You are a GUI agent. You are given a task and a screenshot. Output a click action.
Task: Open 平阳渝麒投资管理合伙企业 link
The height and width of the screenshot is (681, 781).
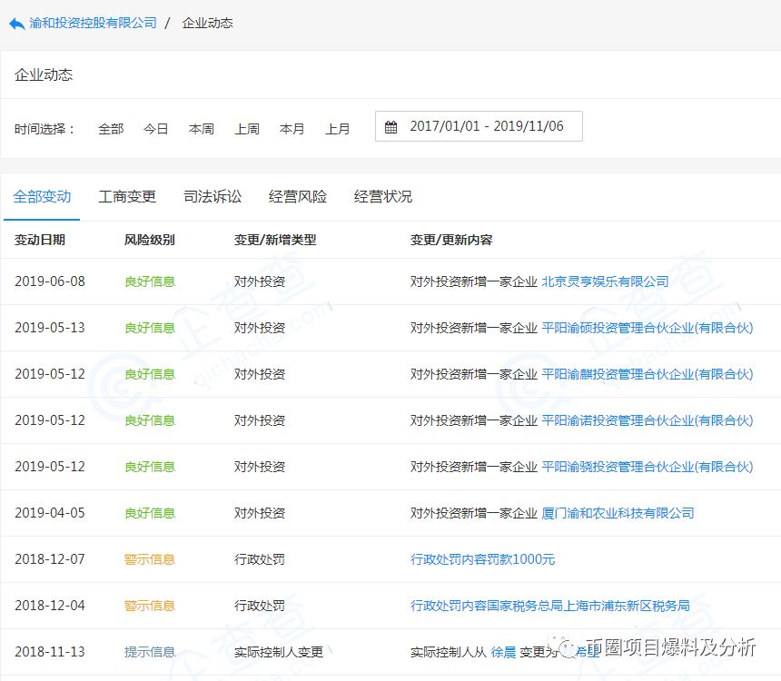[648, 374]
